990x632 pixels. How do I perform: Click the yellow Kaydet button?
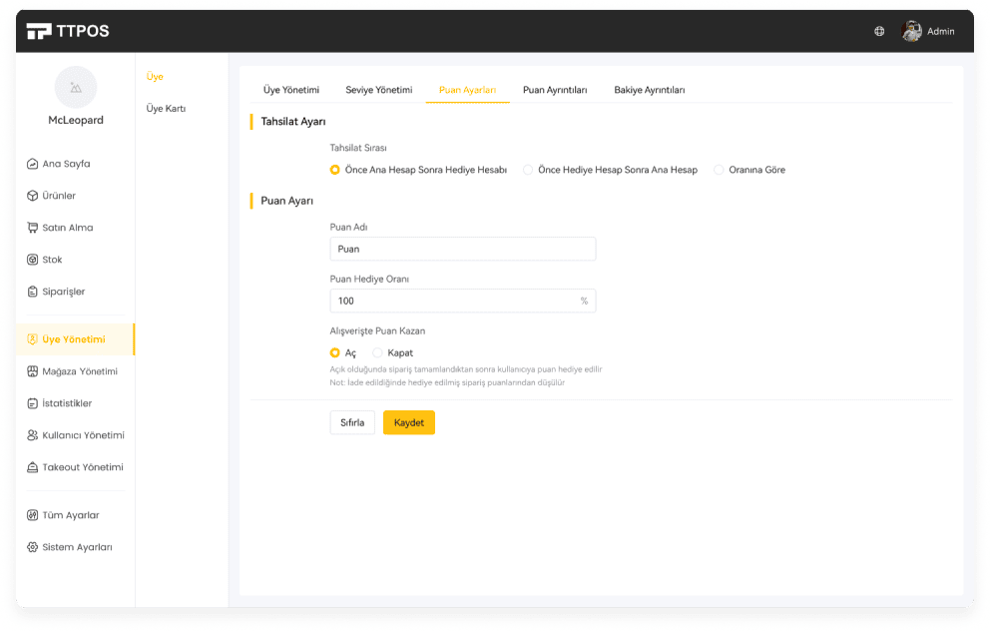point(409,423)
